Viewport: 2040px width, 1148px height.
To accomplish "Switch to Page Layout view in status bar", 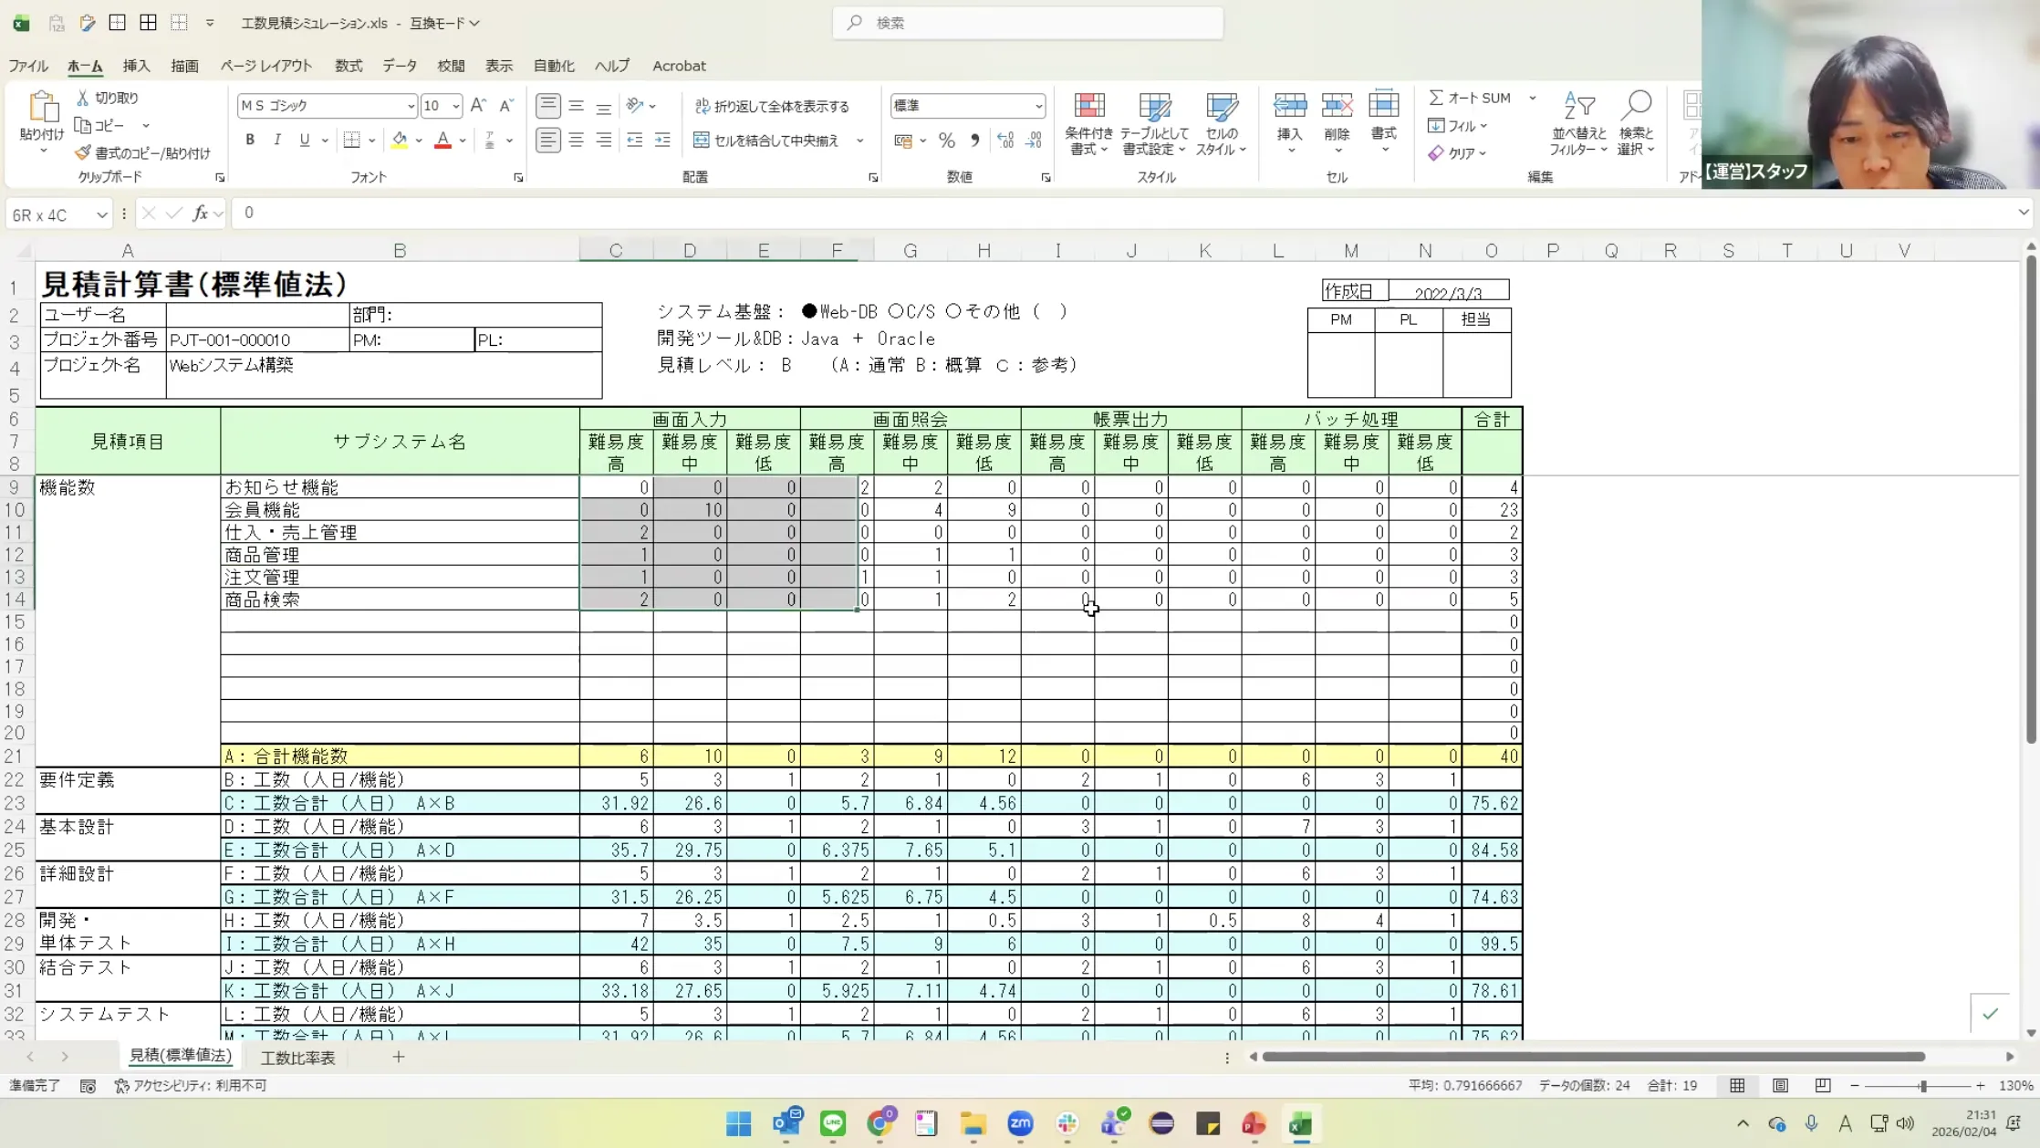I will (1780, 1086).
